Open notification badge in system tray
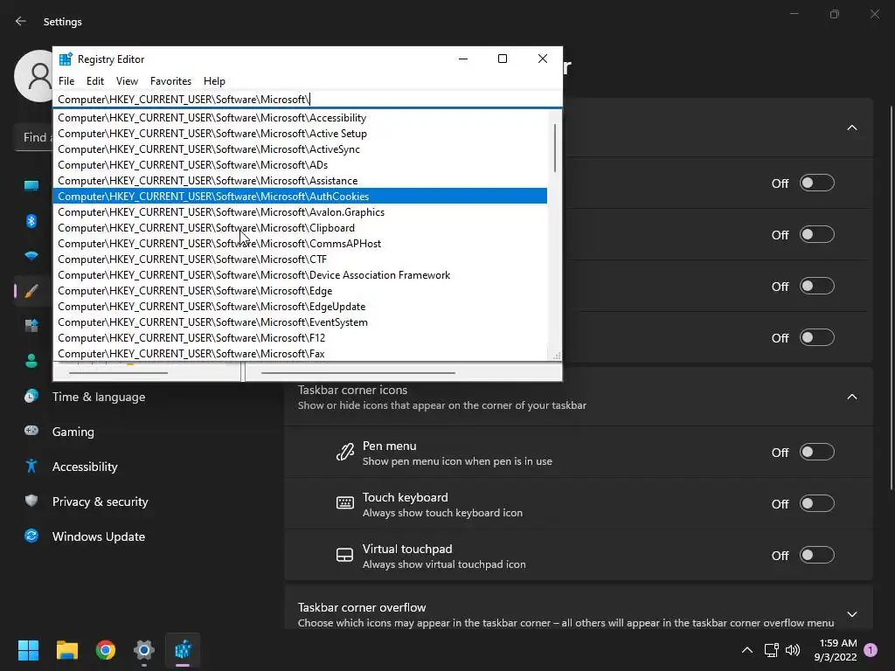 [871, 650]
